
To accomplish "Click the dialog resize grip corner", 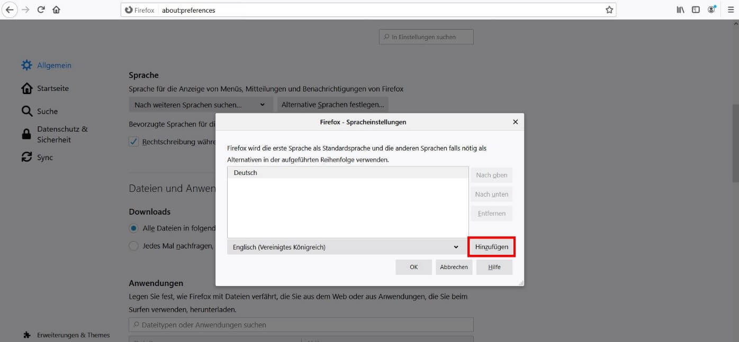I will pos(521,283).
